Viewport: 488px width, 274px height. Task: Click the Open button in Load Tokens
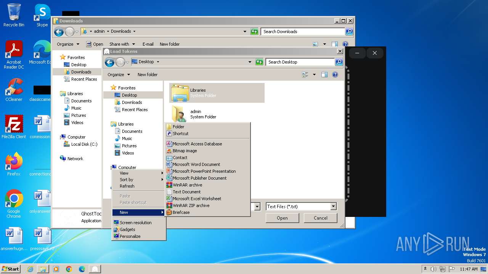coord(282,218)
